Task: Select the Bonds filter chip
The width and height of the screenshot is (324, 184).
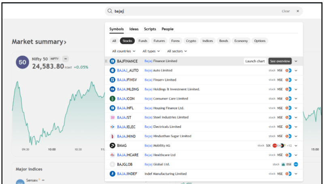Action: pyautogui.click(x=224, y=41)
